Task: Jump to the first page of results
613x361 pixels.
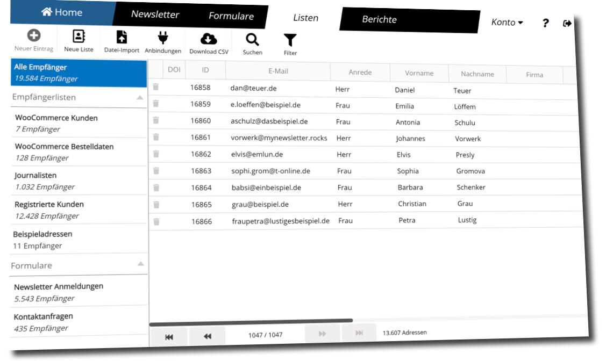Action: pos(169,336)
